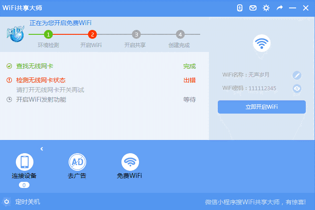The height and width of the screenshot is (210, 315).
Task: Edit WiFi name with pencil icon
Action: (297, 75)
